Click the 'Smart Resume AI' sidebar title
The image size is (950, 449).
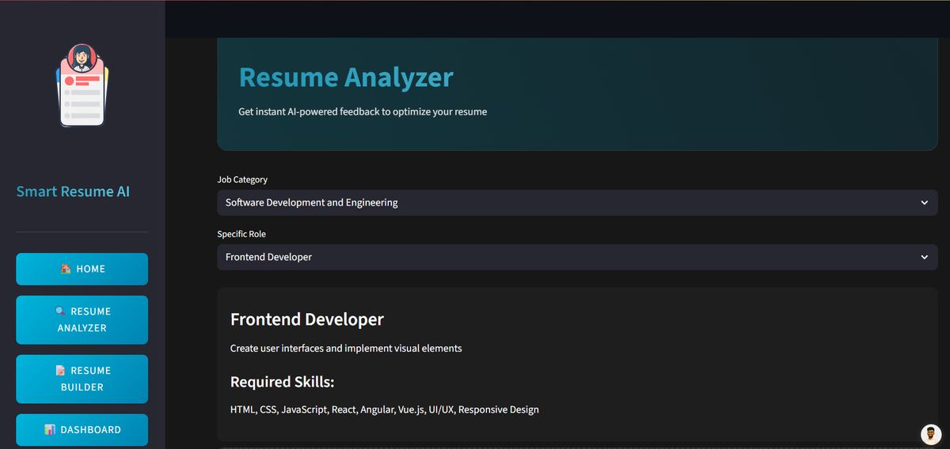73,191
